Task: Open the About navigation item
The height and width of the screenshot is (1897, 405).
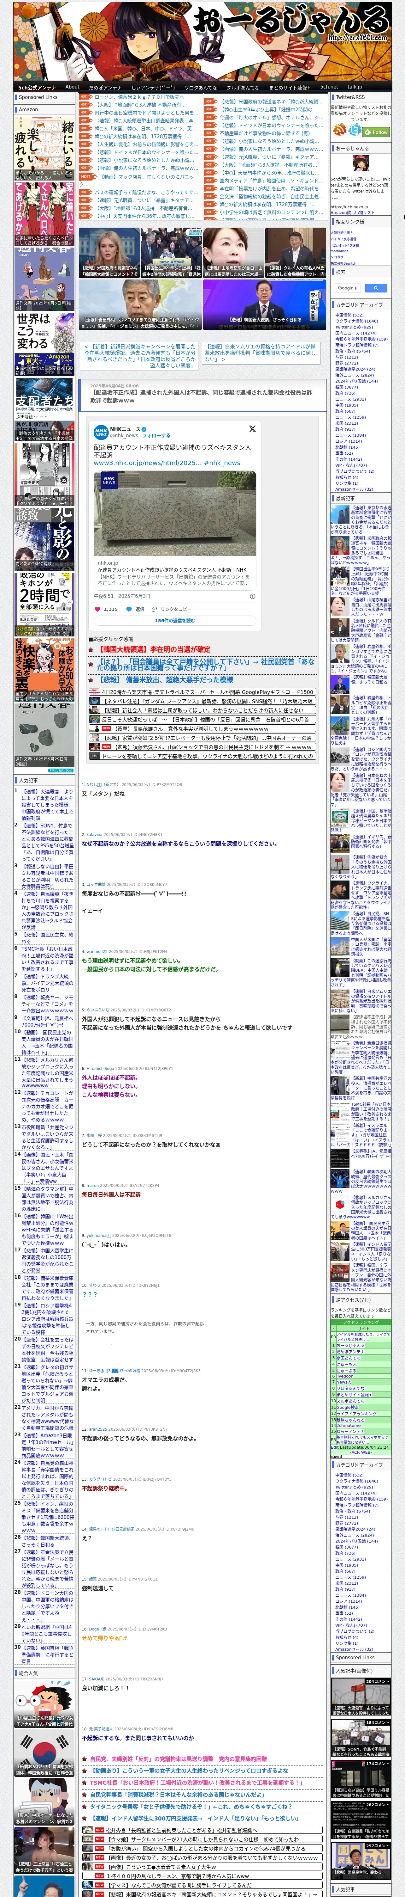Action: click(x=72, y=87)
